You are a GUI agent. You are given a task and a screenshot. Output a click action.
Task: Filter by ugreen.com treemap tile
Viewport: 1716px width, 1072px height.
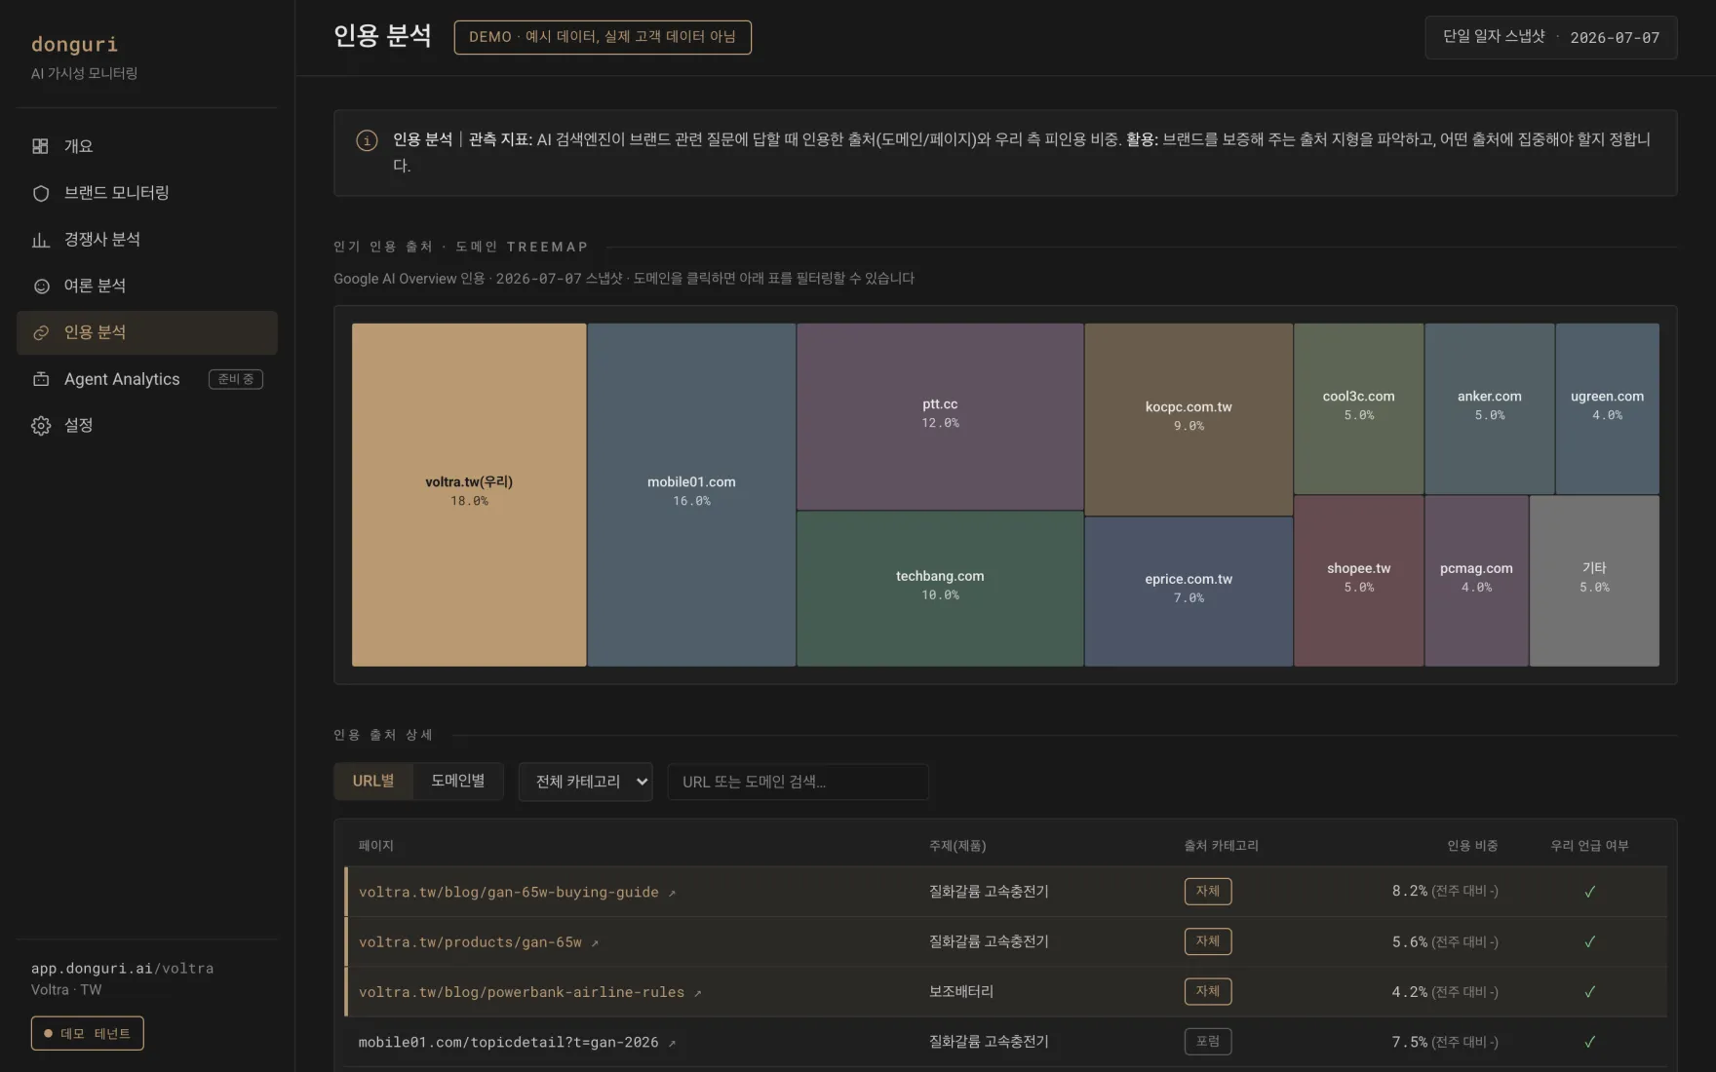(x=1607, y=408)
